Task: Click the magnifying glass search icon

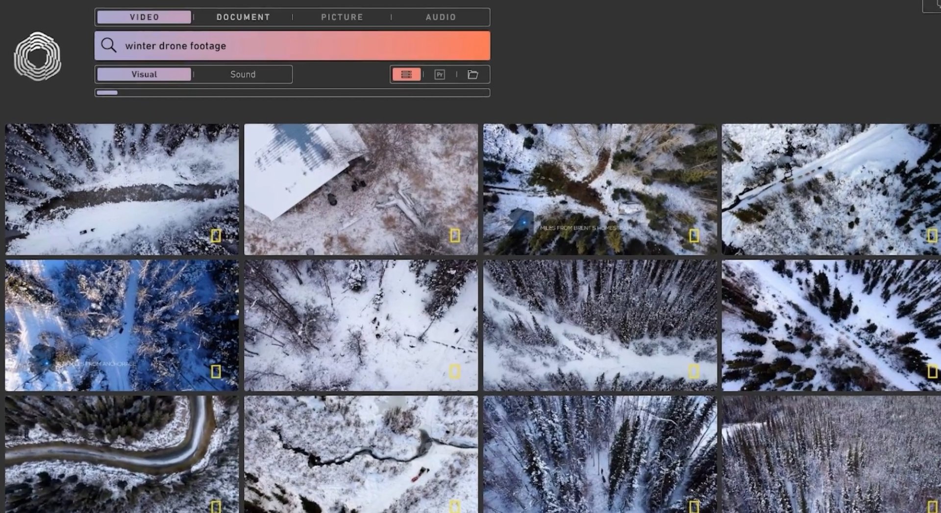Action: [x=108, y=46]
